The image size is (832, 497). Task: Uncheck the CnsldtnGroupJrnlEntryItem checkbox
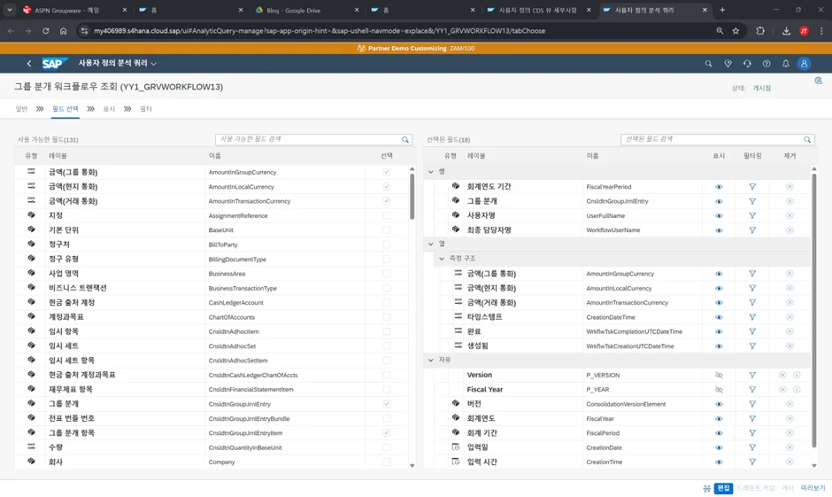[x=387, y=433]
